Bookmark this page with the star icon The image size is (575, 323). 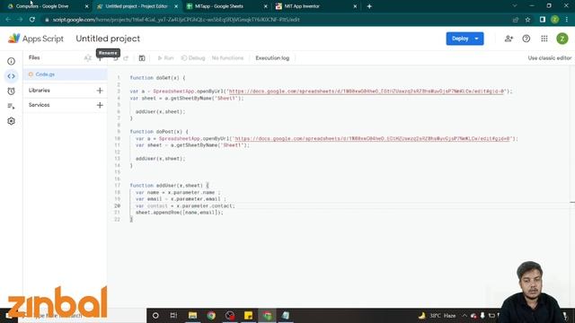pyautogui.click(x=527, y=20)
